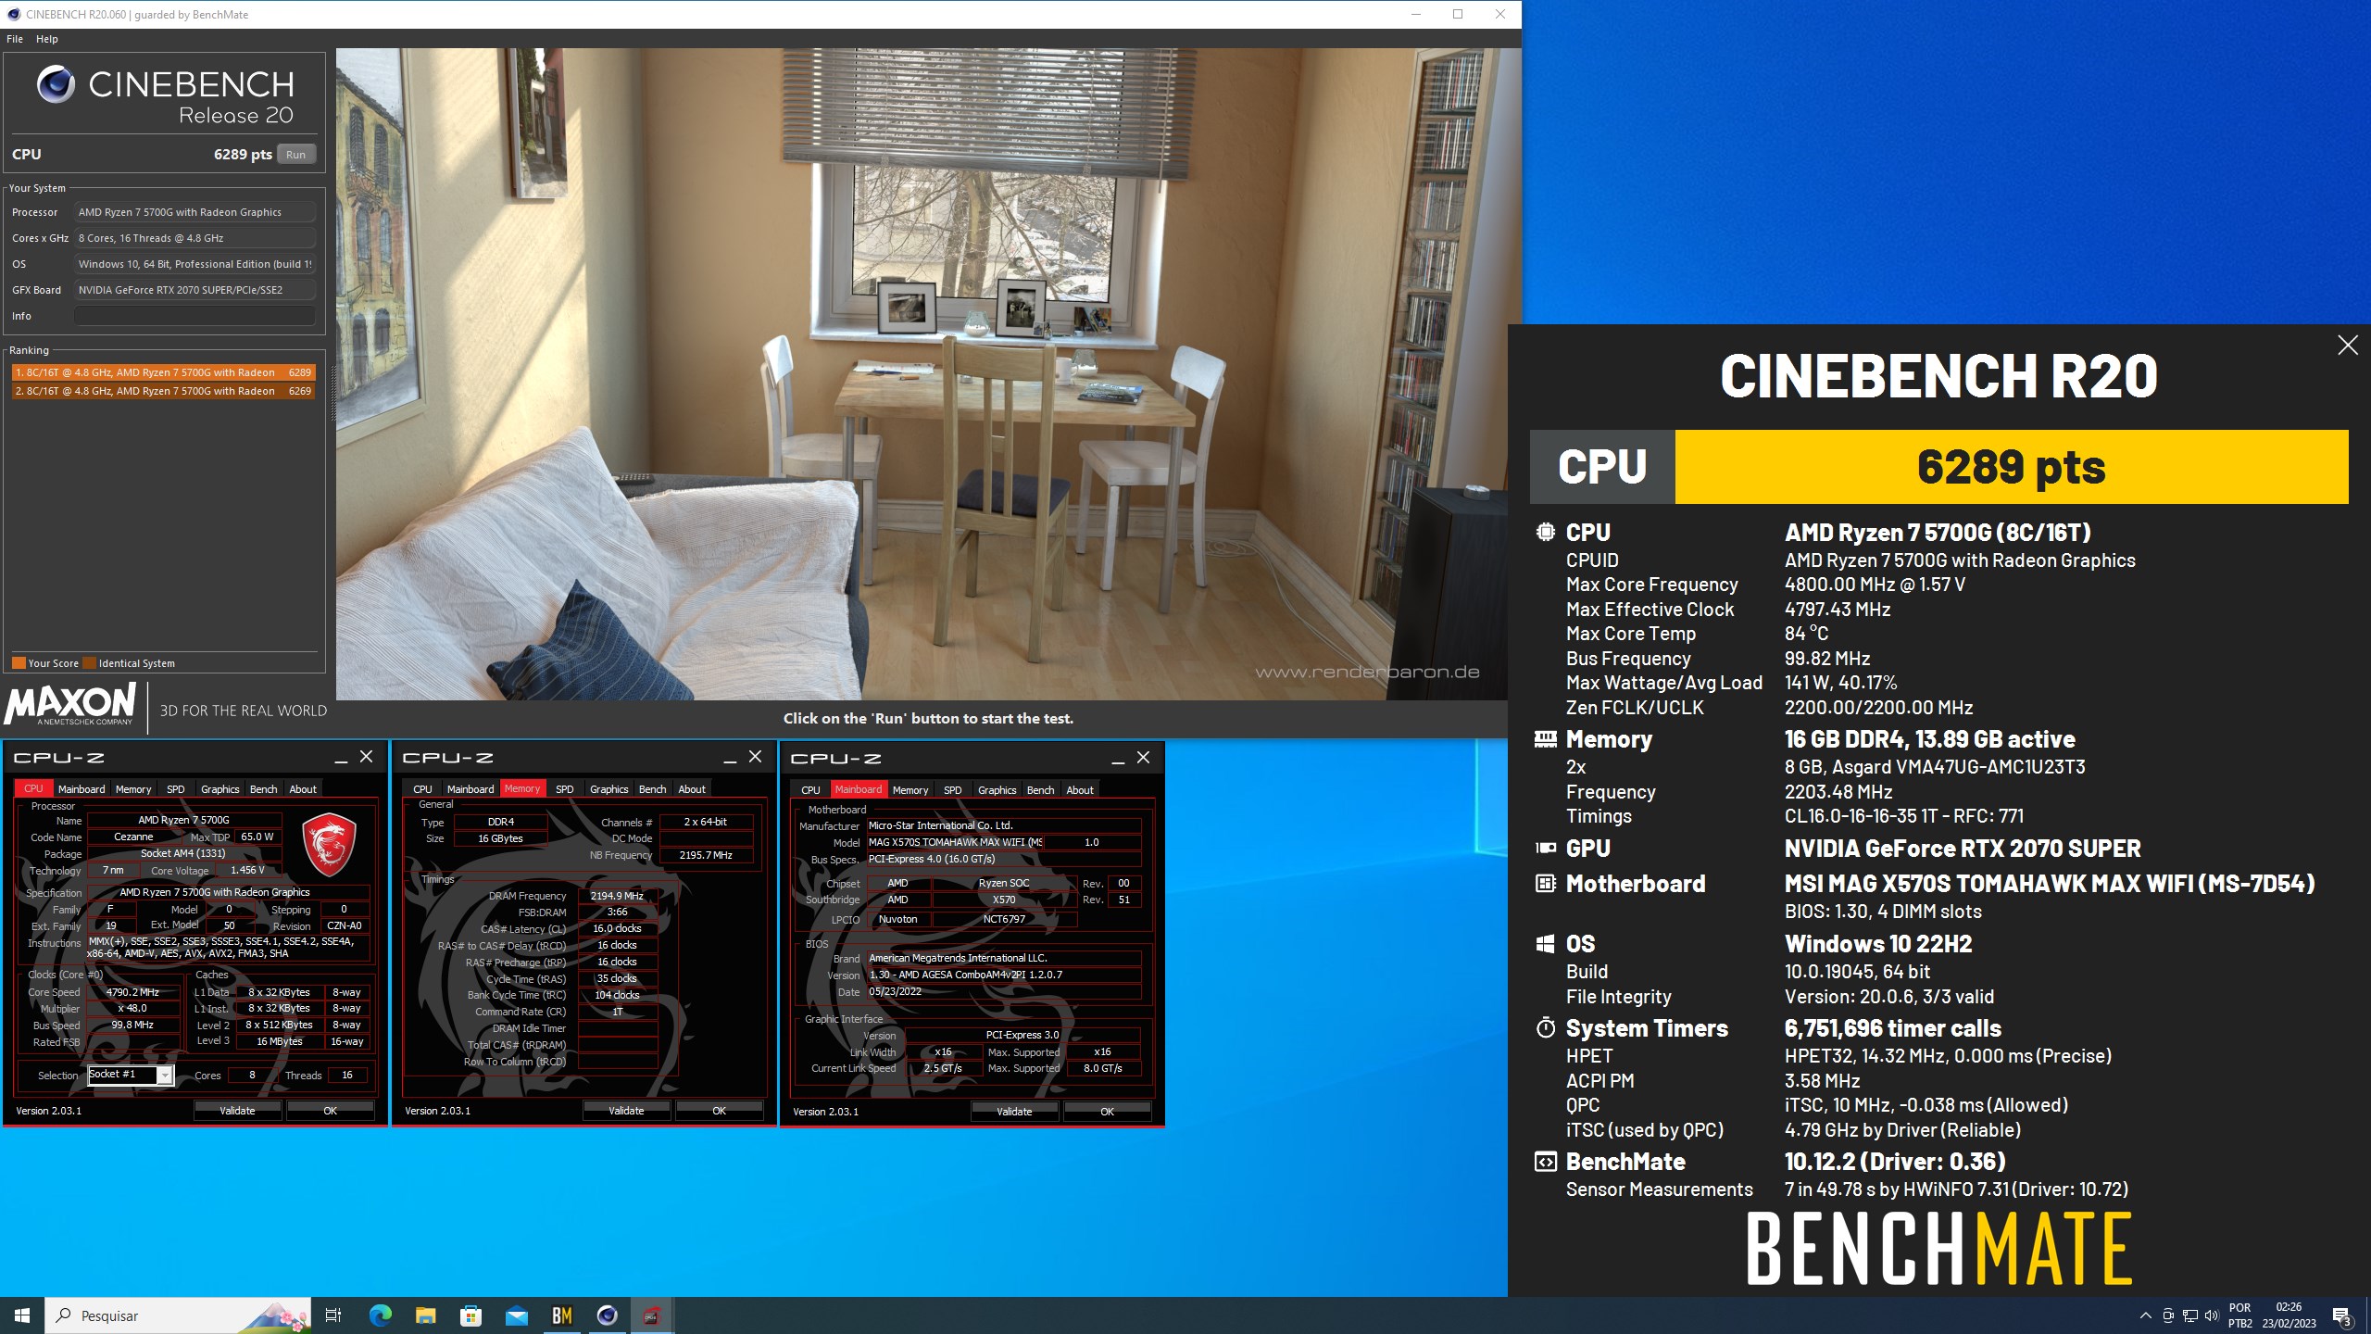Click the GFX Board RTX 2070 SUPER field
2371x1334 pixels.
pos(194,290)
